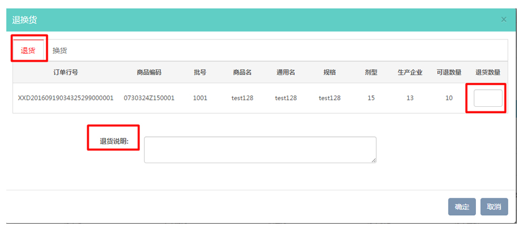This screenshot has width=520, height=231.
Task: Click the 退换货 dialog title
Action: [25, 20]
